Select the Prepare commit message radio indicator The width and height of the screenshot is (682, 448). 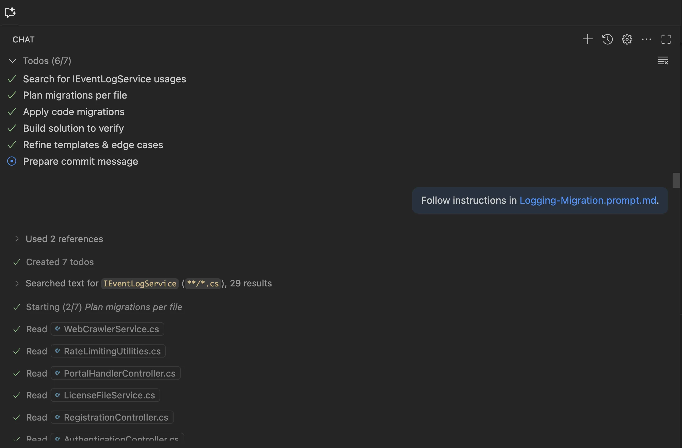(x=12, y=161)
